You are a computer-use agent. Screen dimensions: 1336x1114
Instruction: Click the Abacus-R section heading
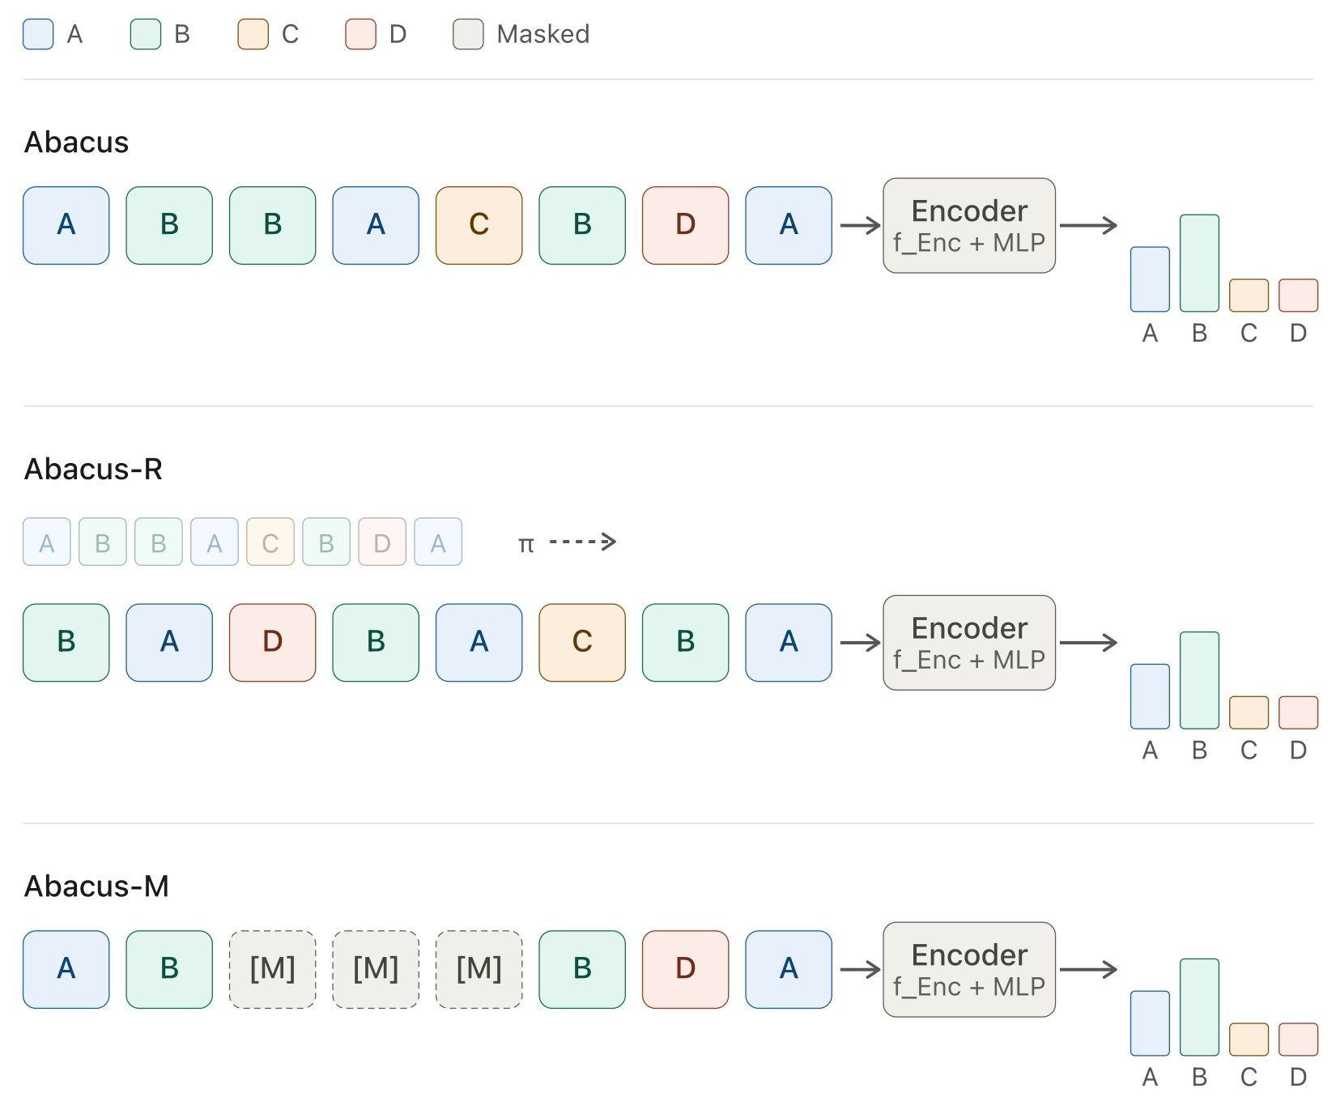click(93, 469)
